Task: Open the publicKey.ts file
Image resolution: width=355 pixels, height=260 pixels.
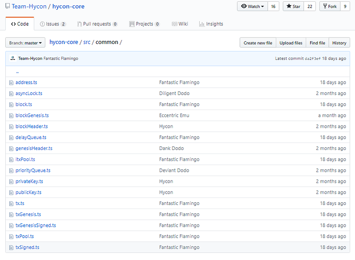Action: tap(28, 193)
